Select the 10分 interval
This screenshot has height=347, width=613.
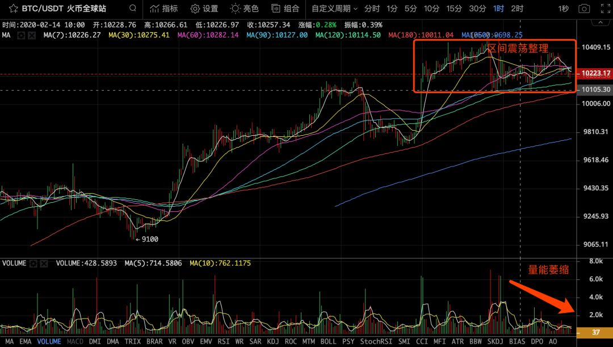[x=431, y=8]
